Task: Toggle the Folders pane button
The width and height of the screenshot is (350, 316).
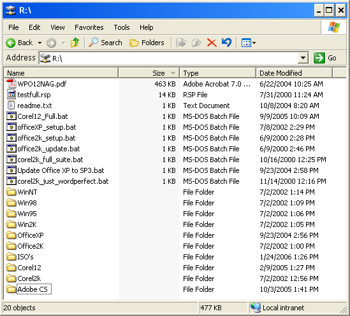Action: pyautogui.click(x=147, y=43)
